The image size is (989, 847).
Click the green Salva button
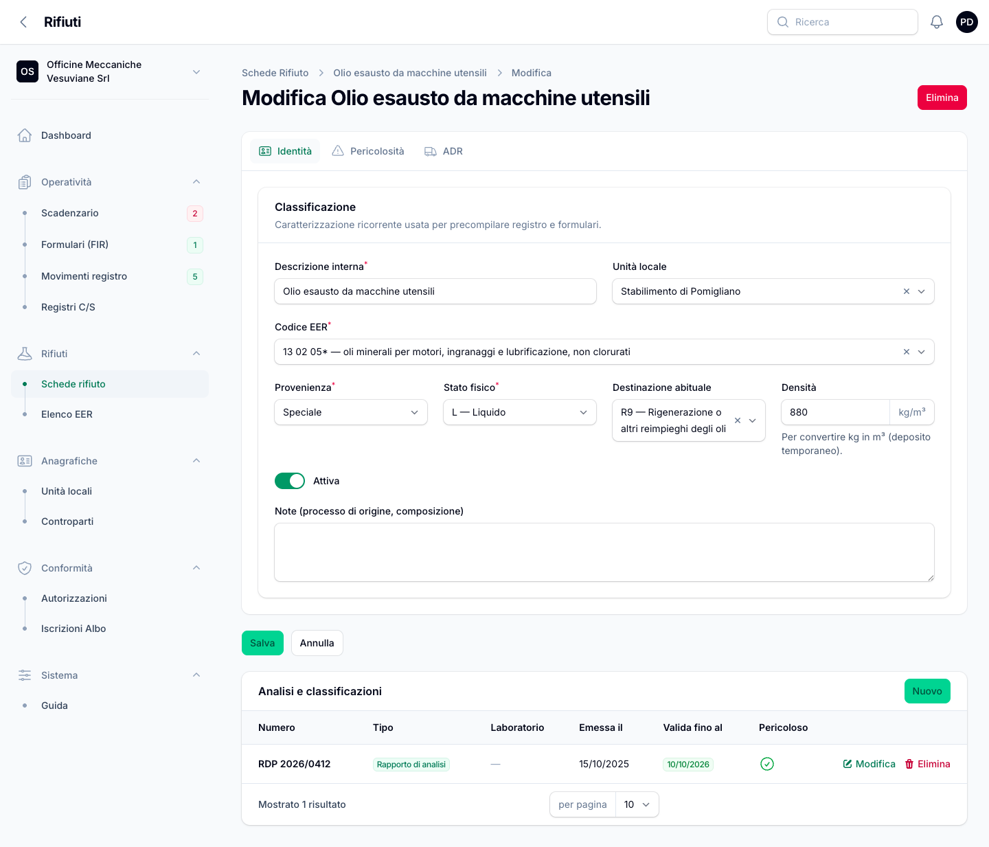(x=262, y=643)
